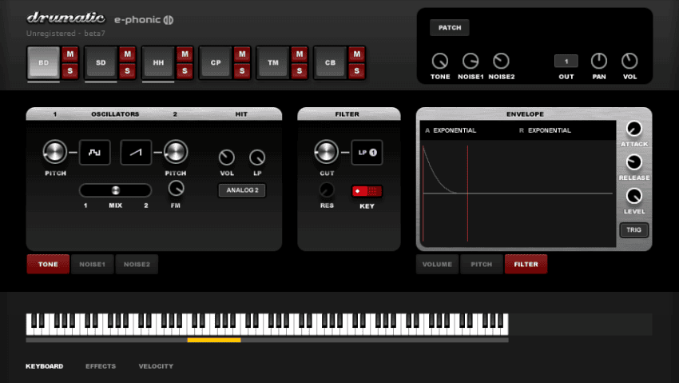The width and height of the screenshot is (679, 383).
Task: Mute the CB channel
Action: point(357,54)
